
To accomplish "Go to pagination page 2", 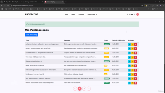I will coord(84,89).
